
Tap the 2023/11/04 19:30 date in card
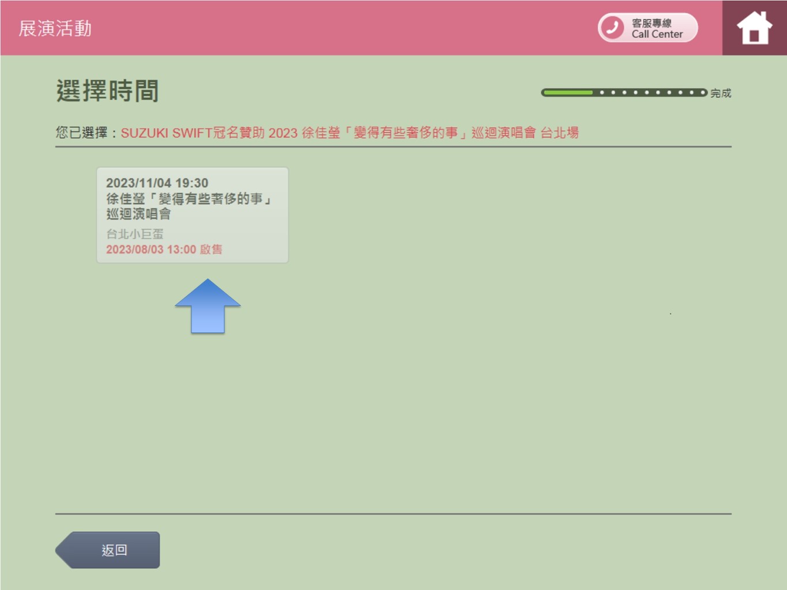tap(157, 183)
